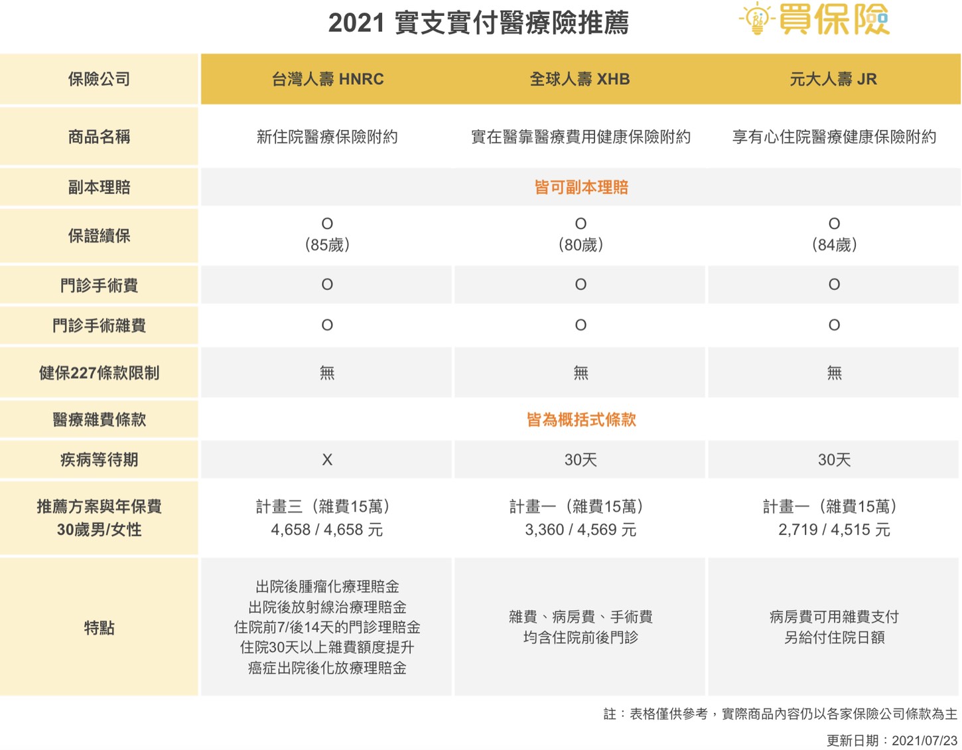Select column header 台灣人壽 HNRC

(x=327, y=79)
